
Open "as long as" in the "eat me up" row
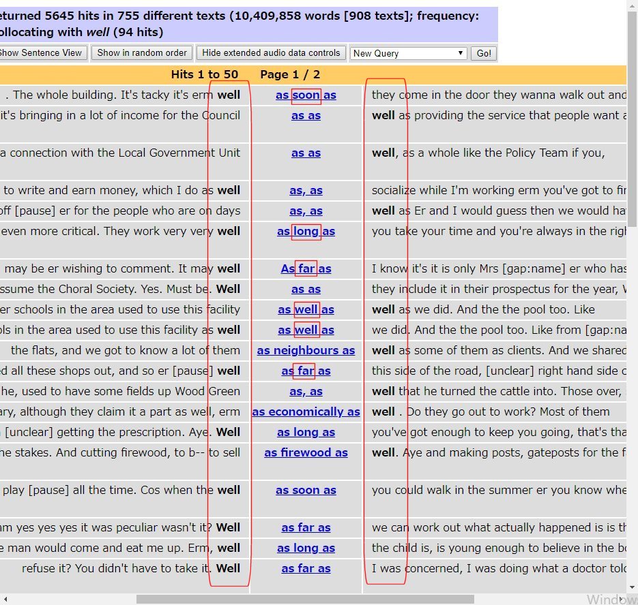306,548
